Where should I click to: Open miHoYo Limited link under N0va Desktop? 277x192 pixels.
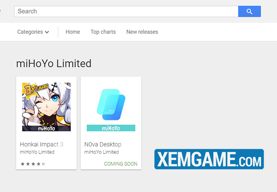(102, 152)
